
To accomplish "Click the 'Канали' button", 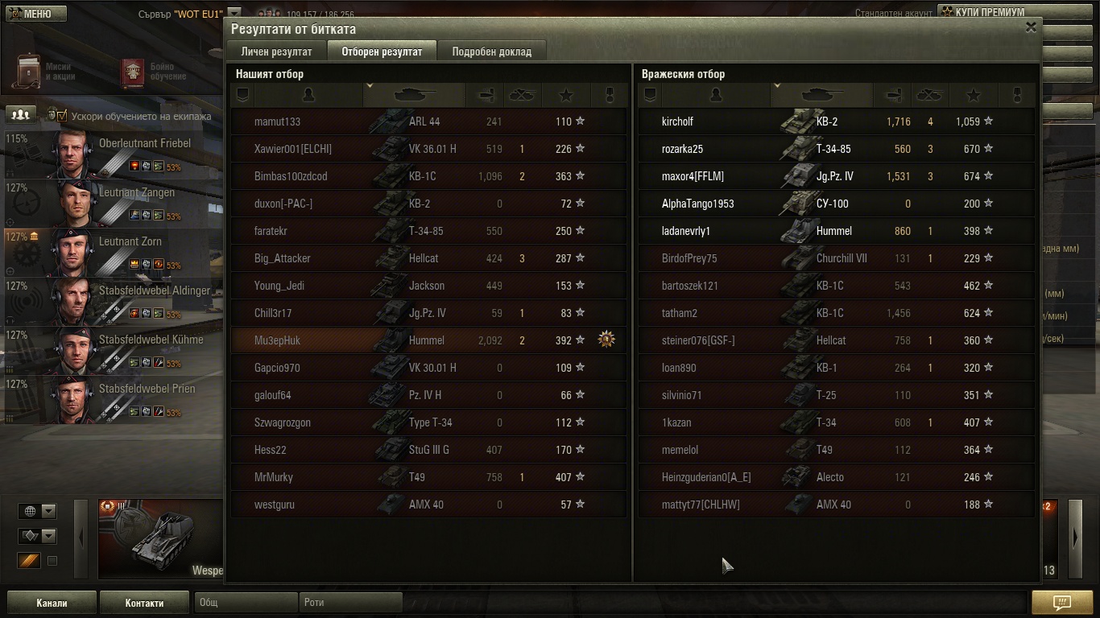I will [x=52, y=603].
